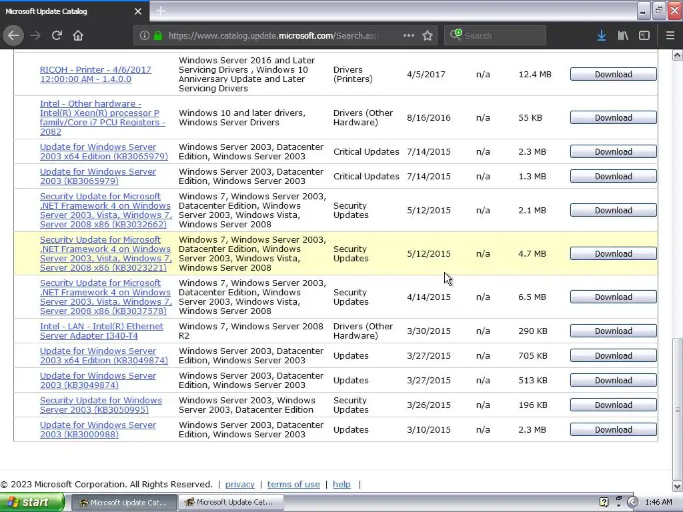Switch to first Microsoft Update Catalog taskbar window
The image size is (683, 512).
click(124, 503)
